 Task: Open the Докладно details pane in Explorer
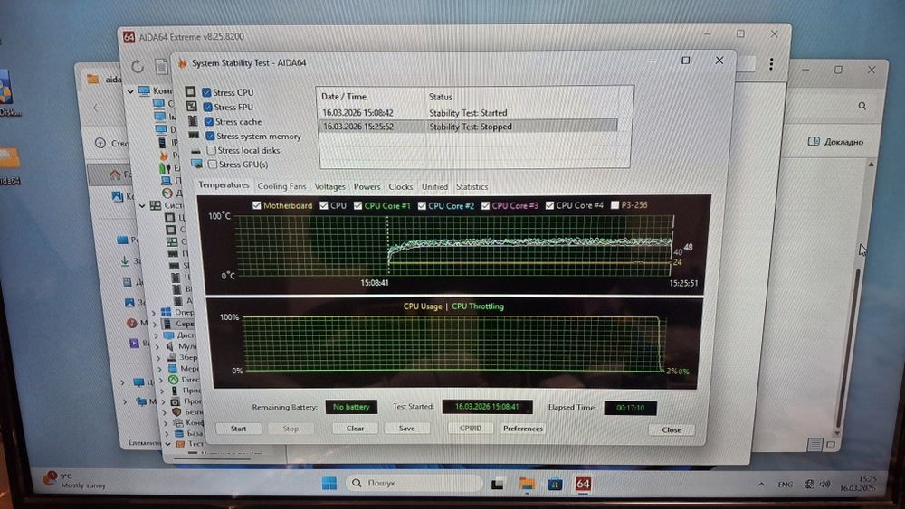(x=835, y=141)
